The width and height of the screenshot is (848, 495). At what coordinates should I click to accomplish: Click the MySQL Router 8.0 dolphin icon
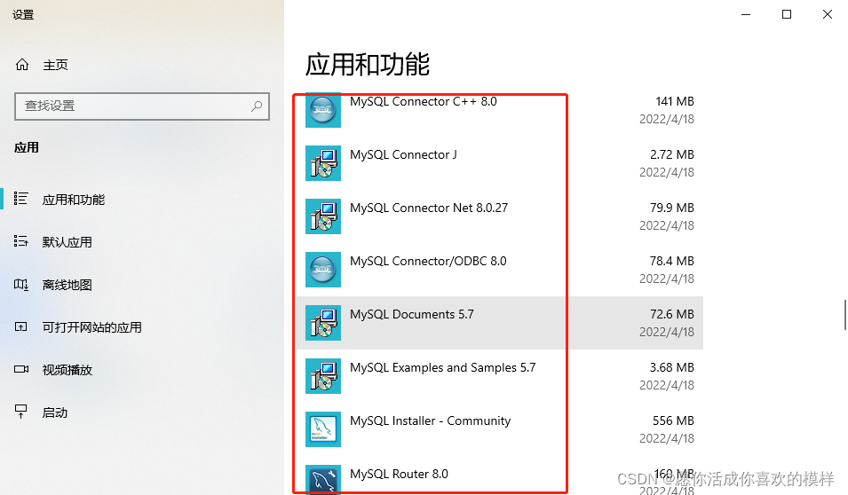pos(323,480)
